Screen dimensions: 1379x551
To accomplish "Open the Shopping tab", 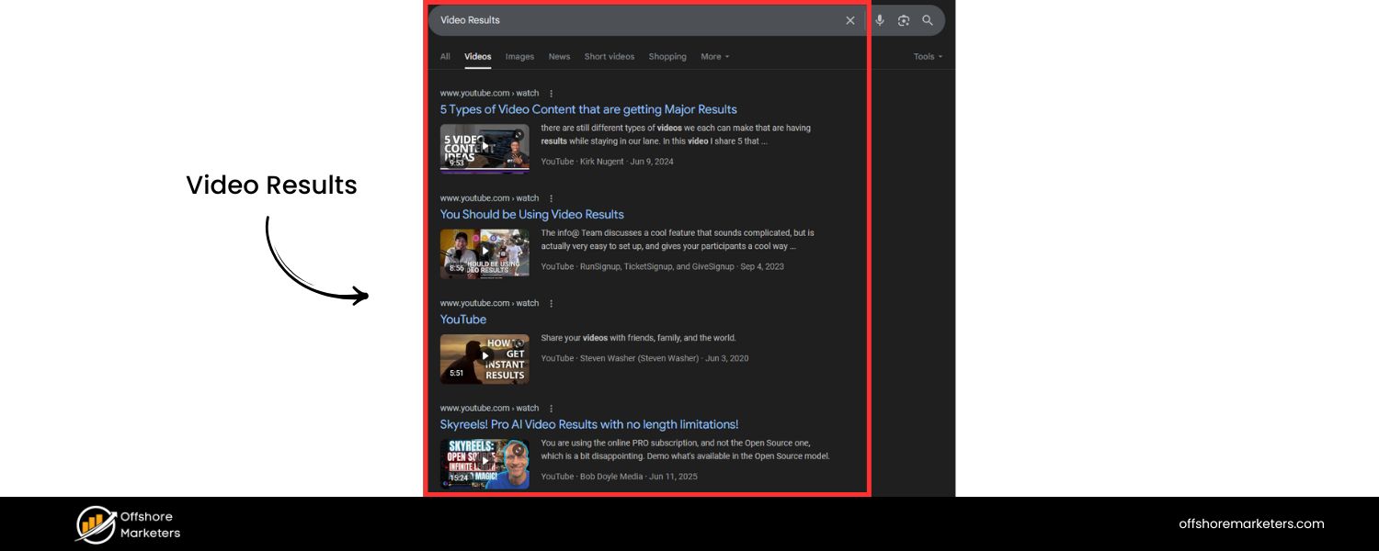I will [x=667, y=56].
